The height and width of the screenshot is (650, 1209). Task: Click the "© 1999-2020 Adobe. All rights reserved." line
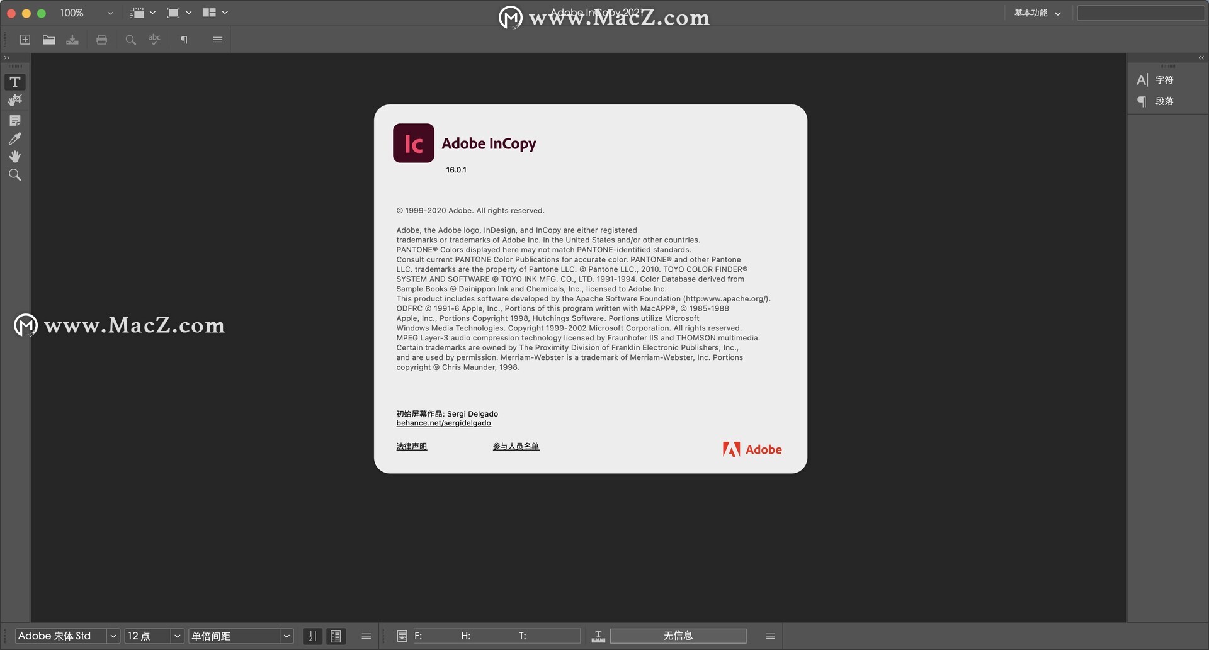pyautogui.click(x=470, y=211)
